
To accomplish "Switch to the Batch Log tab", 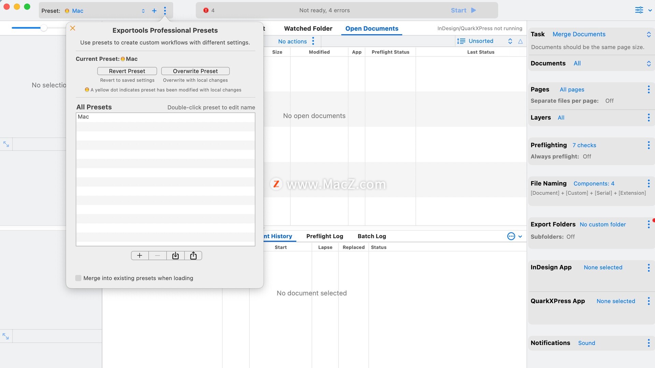I will pyautogui.click(x=372, y=236).
